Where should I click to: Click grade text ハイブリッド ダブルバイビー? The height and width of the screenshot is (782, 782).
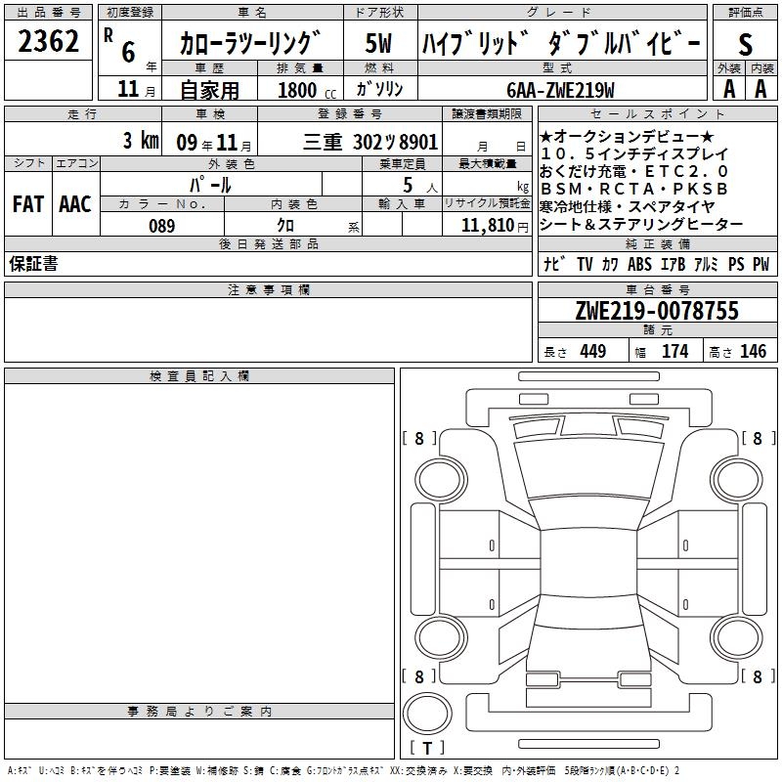point(561,43)
